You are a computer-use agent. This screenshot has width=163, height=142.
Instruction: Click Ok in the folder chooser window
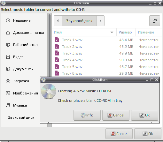click(148, 134)
